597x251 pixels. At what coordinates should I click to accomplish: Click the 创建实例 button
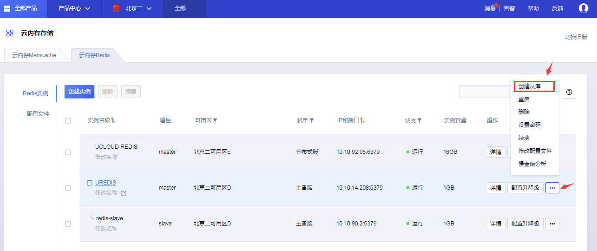(79, 92)
